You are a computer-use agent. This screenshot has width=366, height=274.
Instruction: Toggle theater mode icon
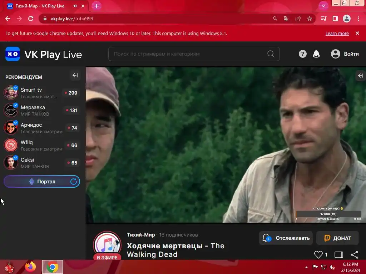point(339,255)
